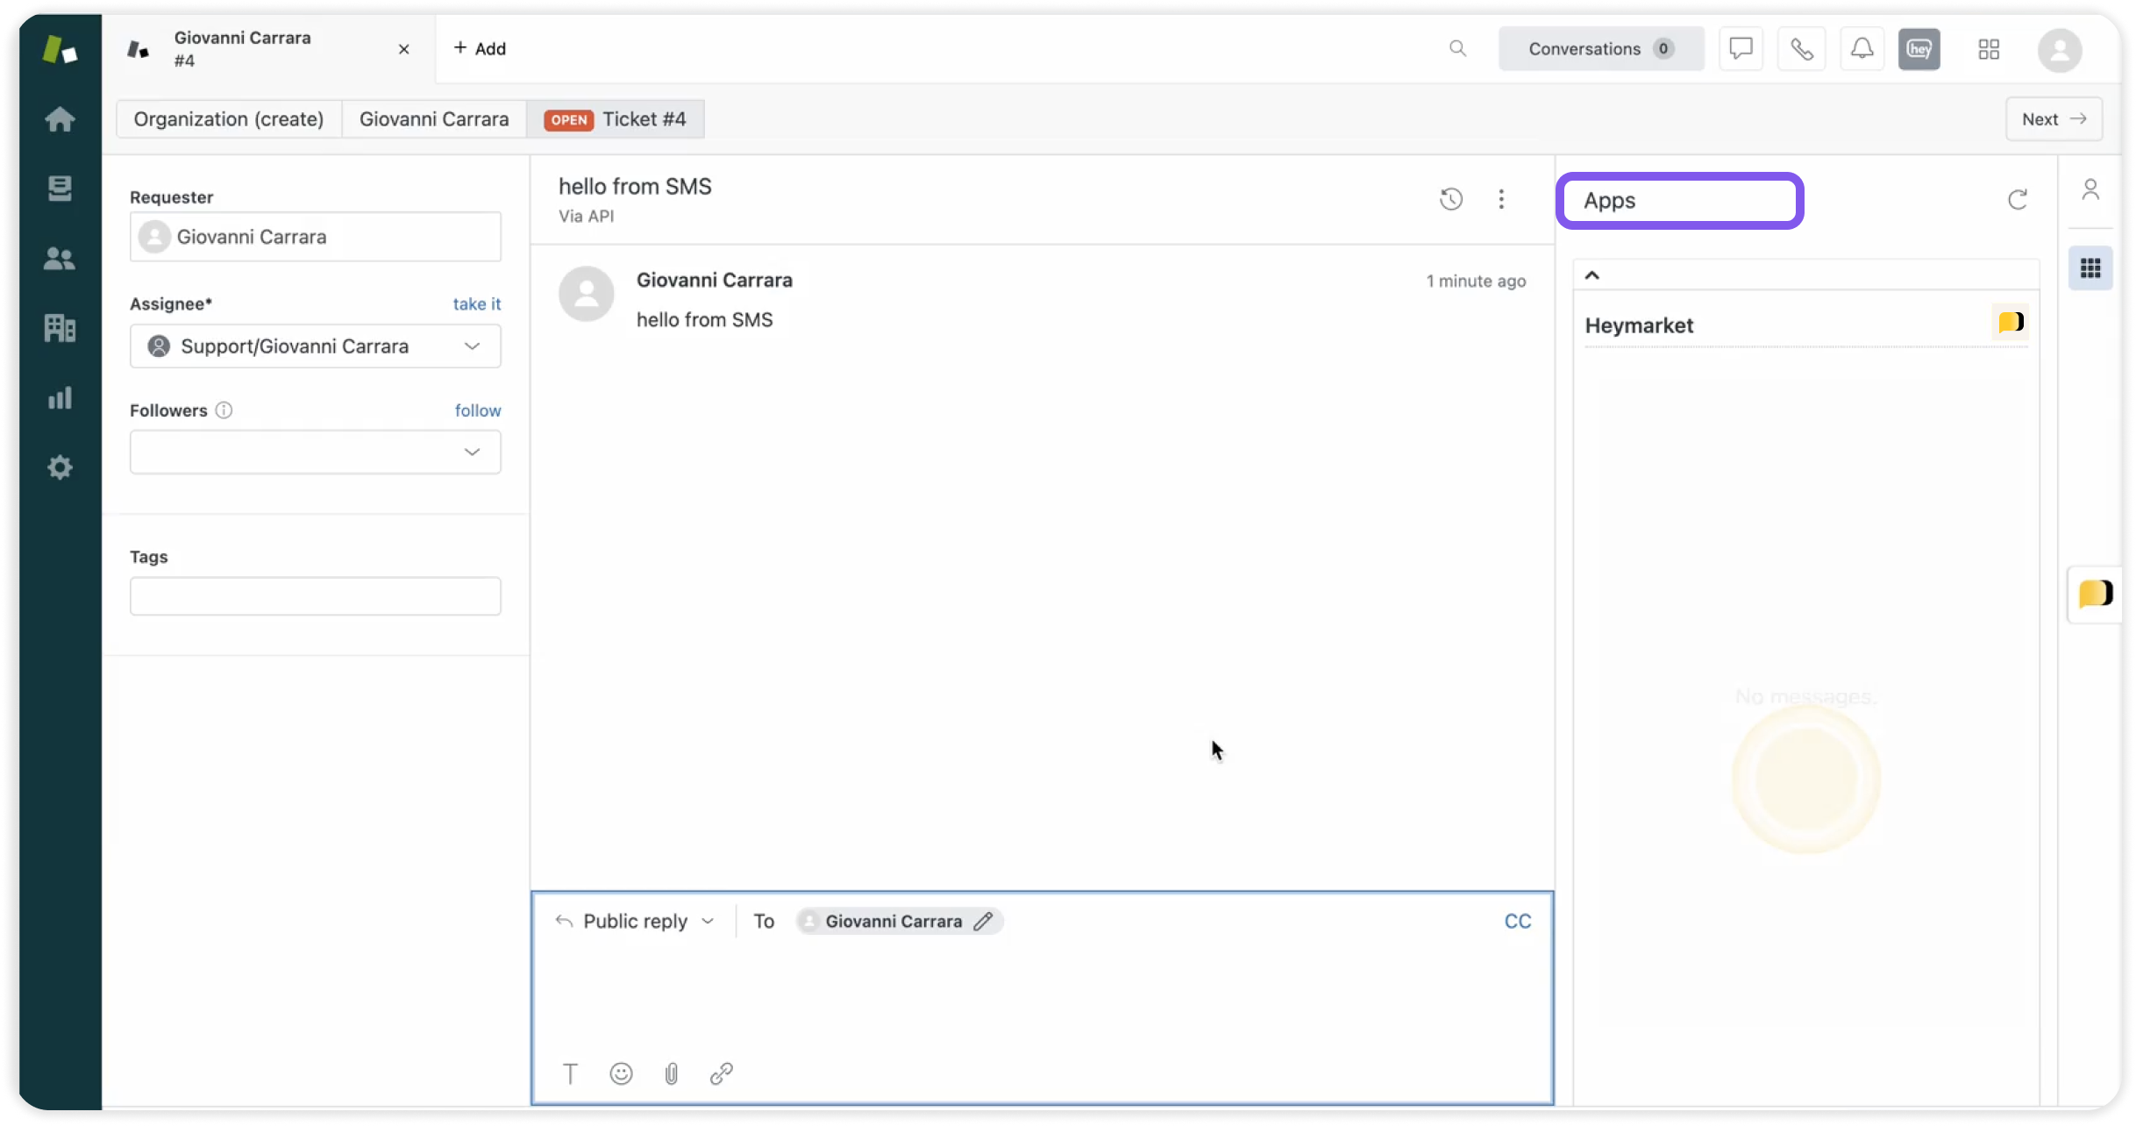
Task: Click the Next ticket button
Action: pos(2053,119)
